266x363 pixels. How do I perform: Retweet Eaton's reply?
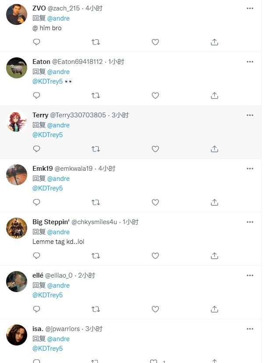pyautogui.click(x=96, y=95)
